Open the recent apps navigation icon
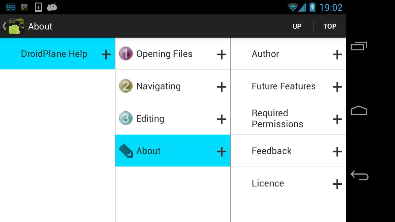 tap(359, 46)
